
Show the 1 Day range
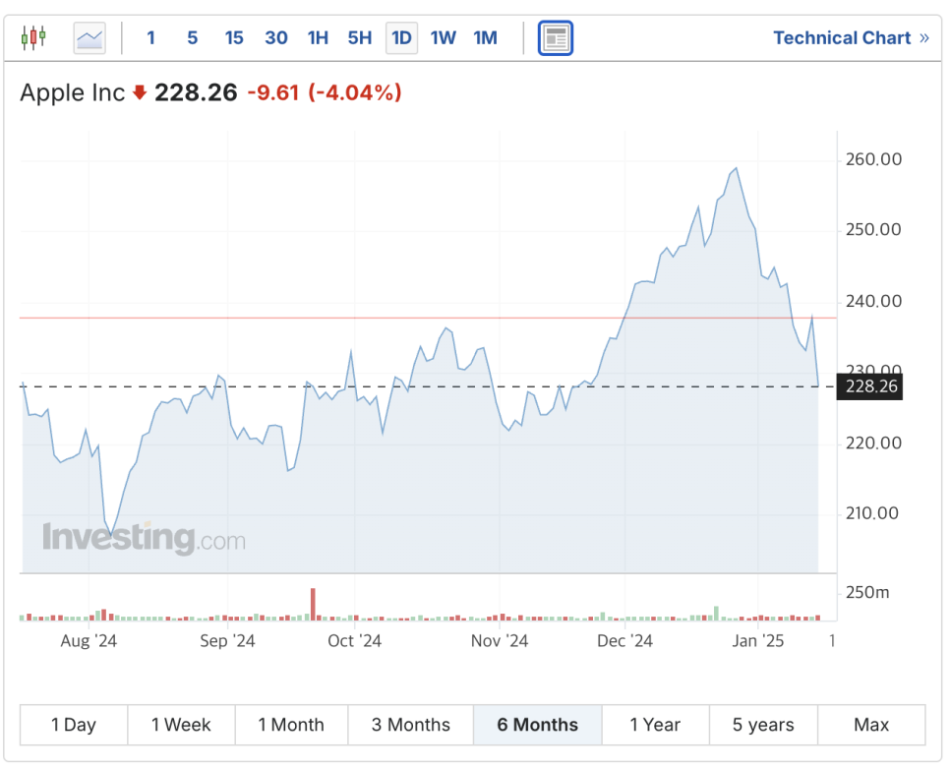pos(74,725)
